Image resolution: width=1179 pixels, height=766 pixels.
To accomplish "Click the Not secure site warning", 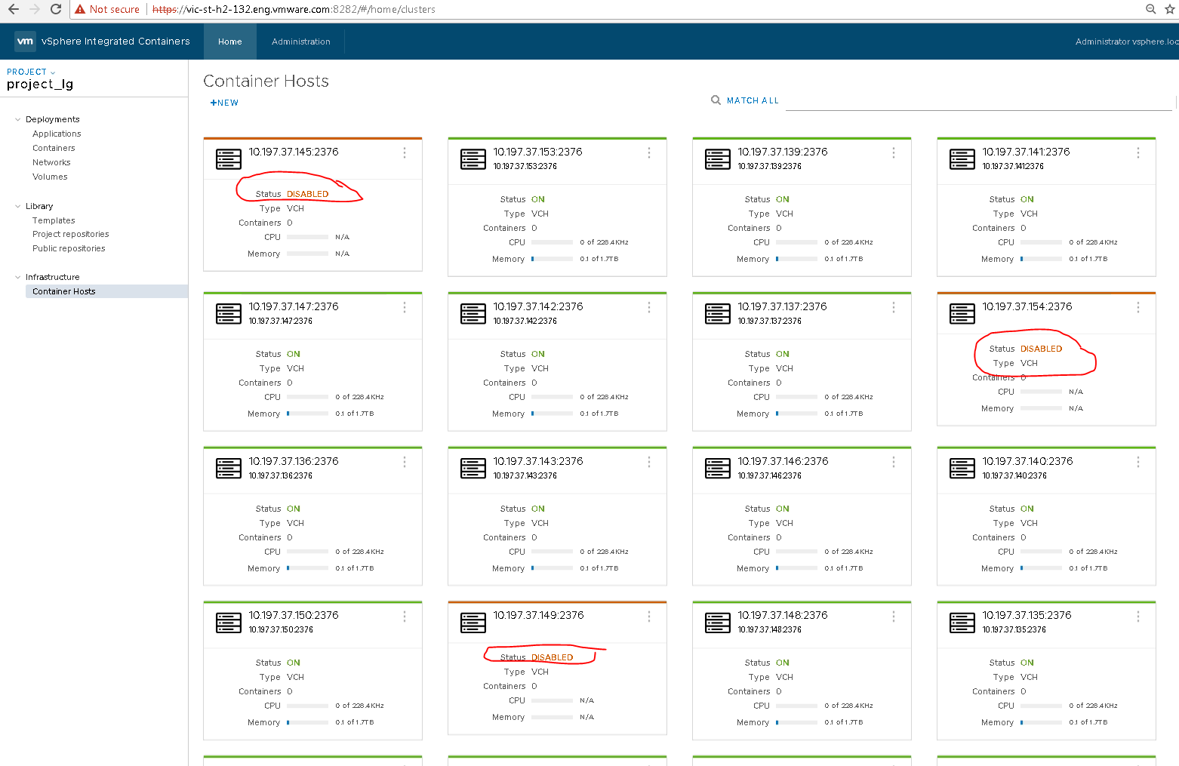I will [107, 9].
